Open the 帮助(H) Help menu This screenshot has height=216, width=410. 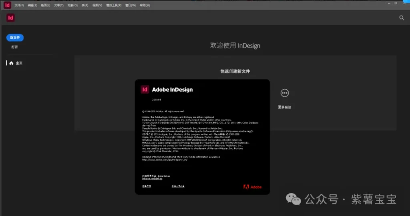[145, 5]
